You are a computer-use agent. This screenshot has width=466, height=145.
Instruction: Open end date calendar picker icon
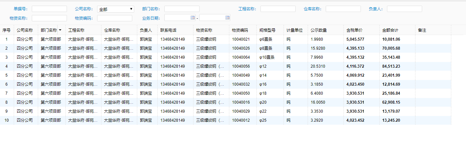pyautogui.click(x=227, y=17)
